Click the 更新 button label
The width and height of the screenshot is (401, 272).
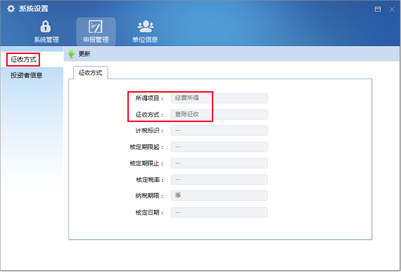pos(84,54)
